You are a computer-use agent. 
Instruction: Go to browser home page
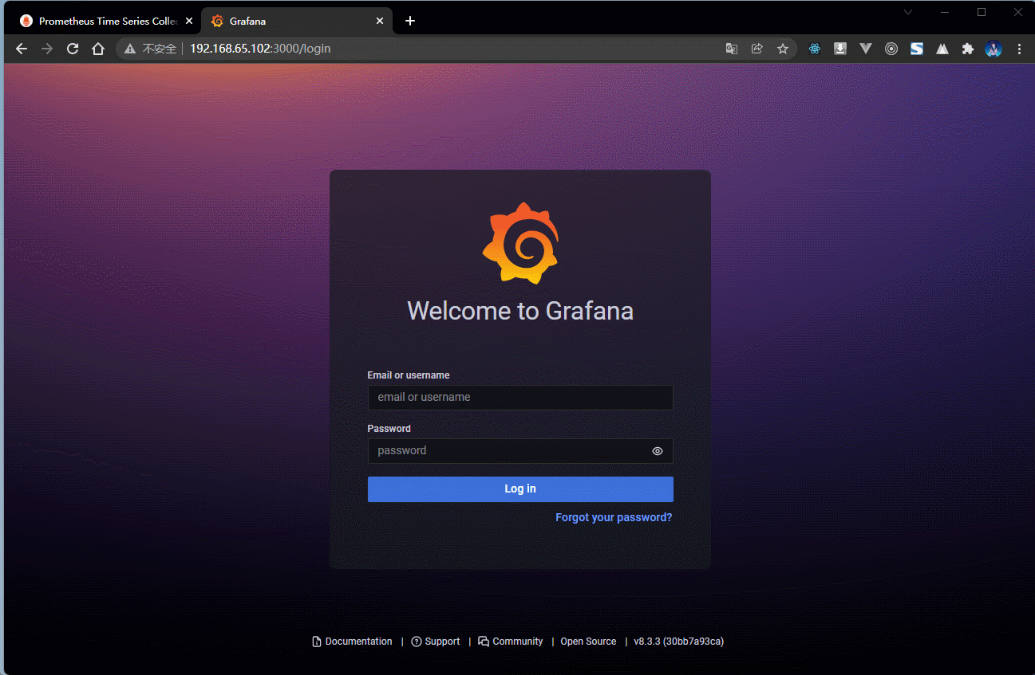coord(98,49)
